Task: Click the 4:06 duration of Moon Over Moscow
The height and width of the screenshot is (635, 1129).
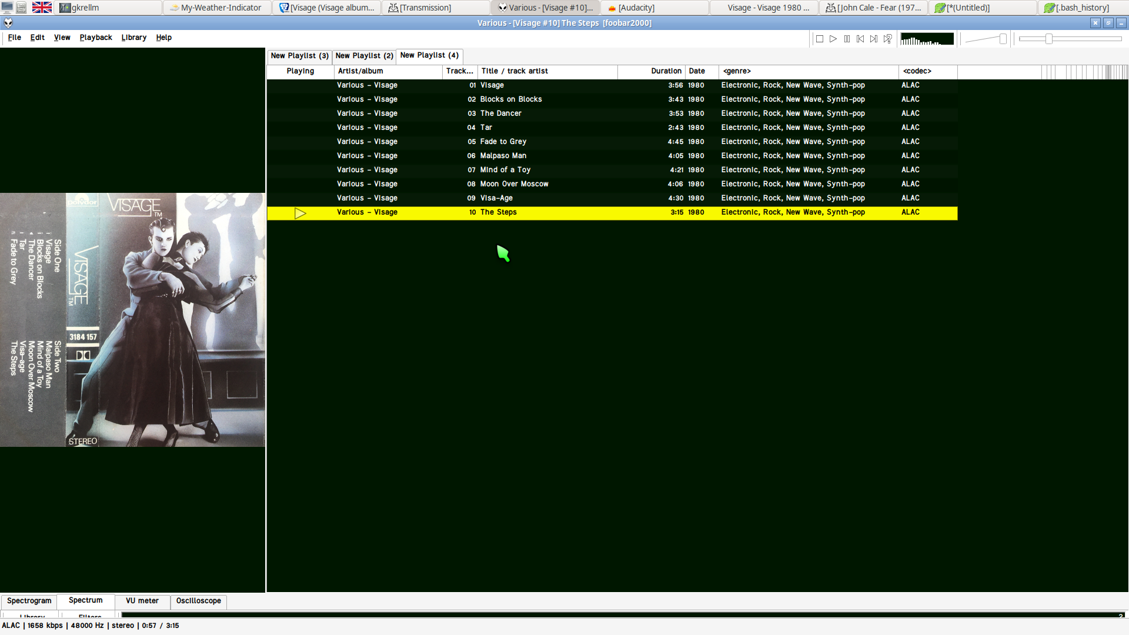Action: pyautogui.click(x=675, y=184)
